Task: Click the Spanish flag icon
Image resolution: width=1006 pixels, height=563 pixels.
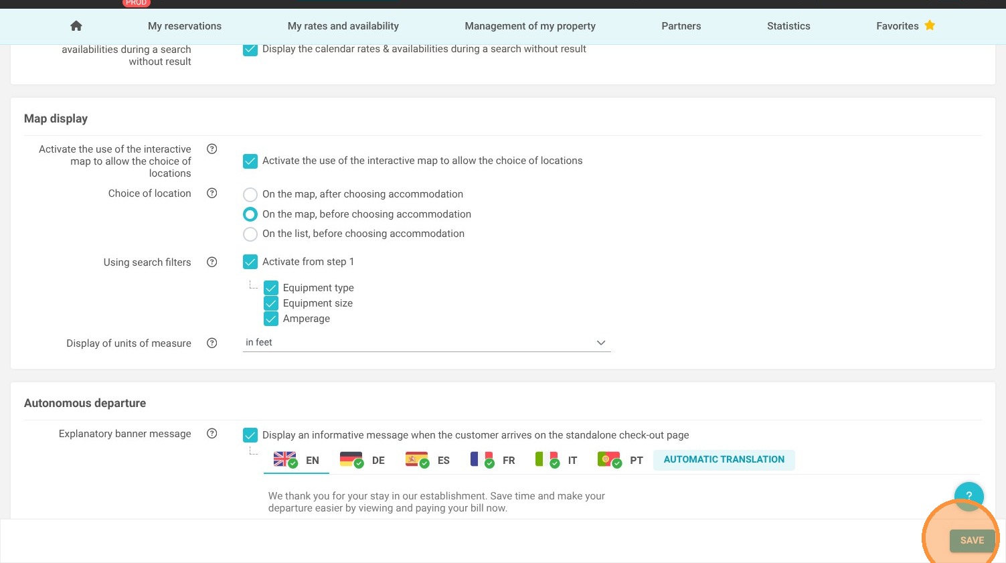Action: click(x=416, y=459)
